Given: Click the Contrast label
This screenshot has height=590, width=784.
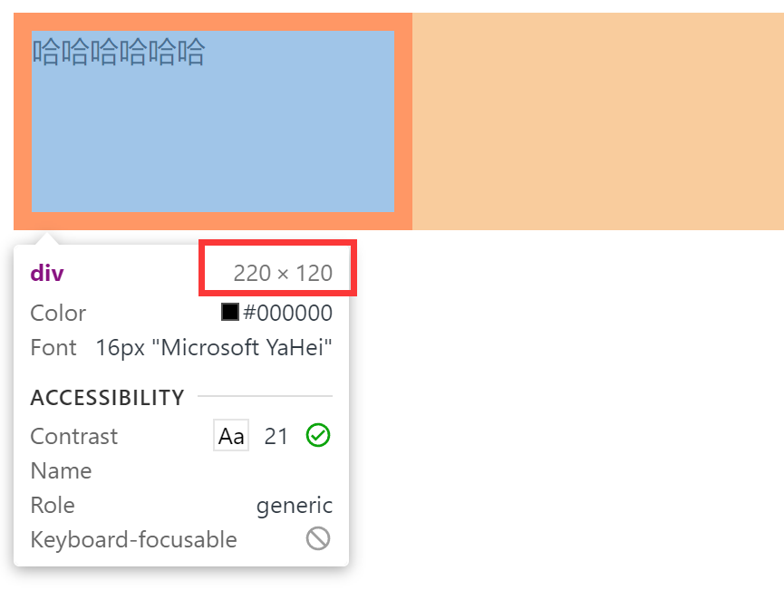Looking at the screenshot, I should [74, 436].
